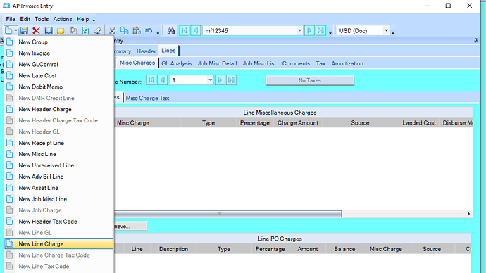Select New Debit Memo menu entry
This screenshot has height=273, width=486.
point(59,87)
